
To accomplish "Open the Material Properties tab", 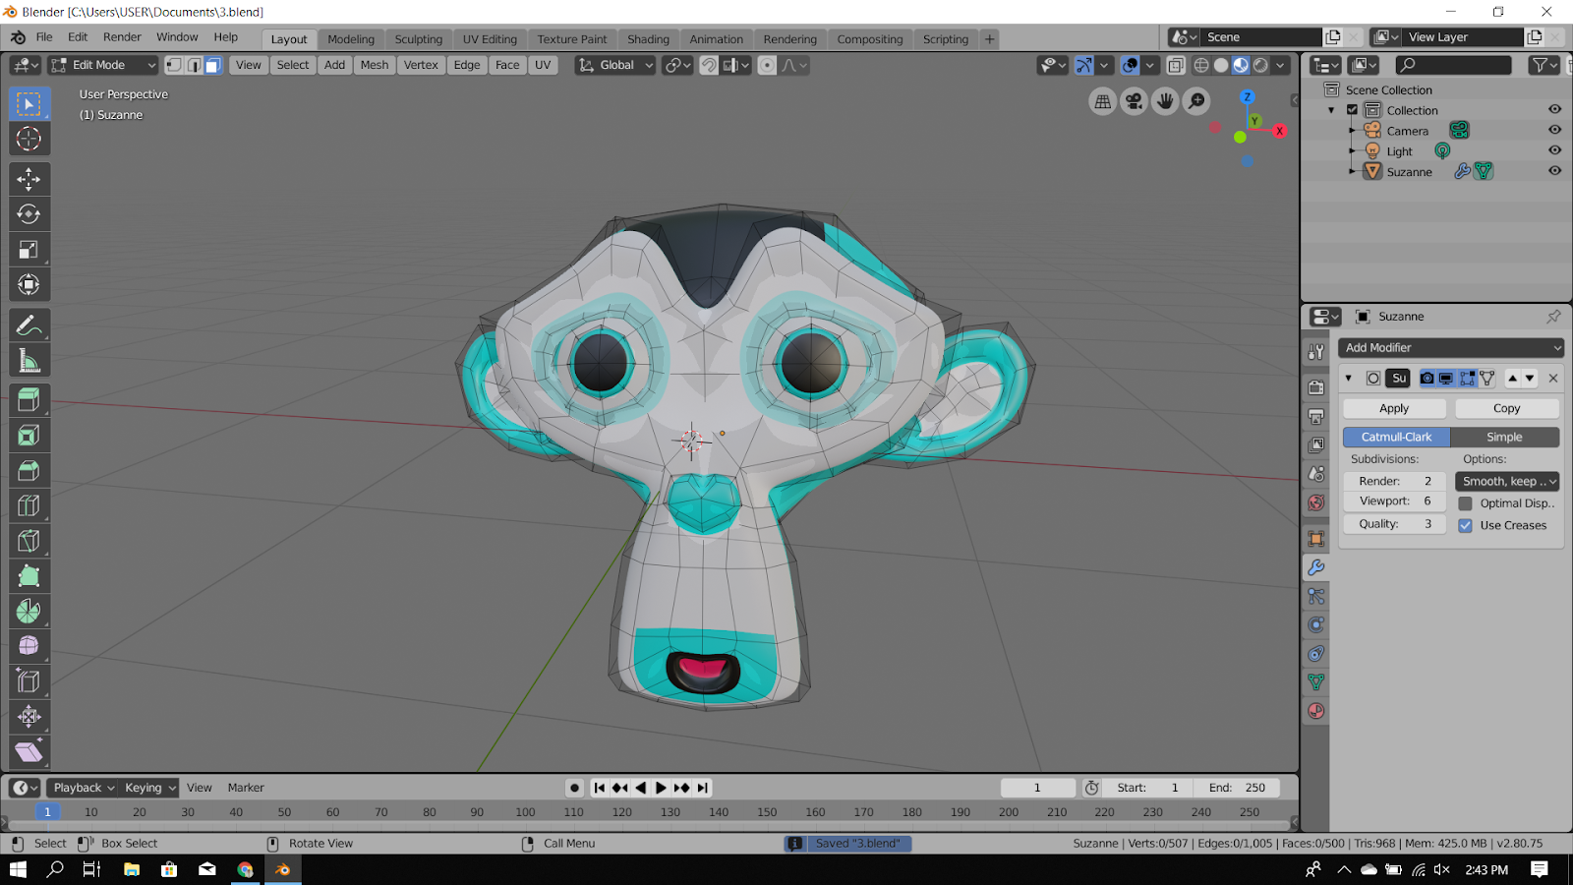I will pos(1316,710).
